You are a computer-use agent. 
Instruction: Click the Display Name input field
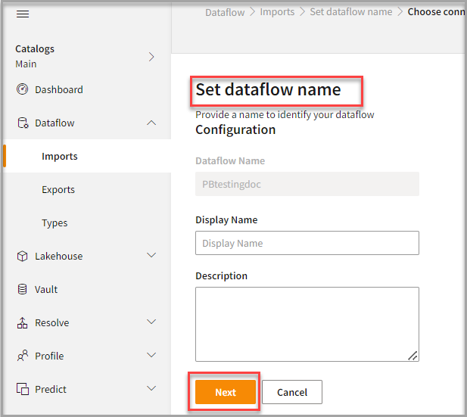pos(307,243)
